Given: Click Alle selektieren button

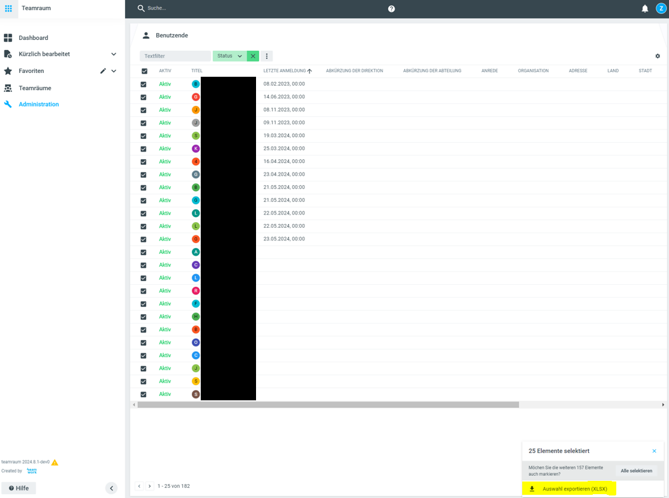Looking at the screenshot, I should pyautogui.click(x=636, y=471).
